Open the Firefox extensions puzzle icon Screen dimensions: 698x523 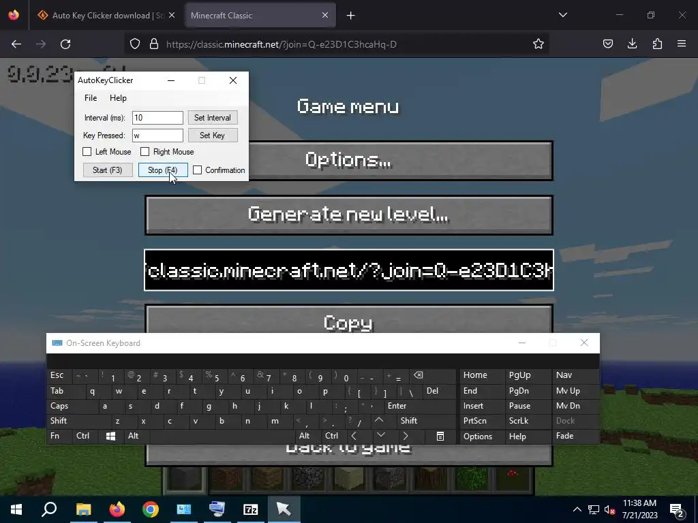(x=657, y=44)
